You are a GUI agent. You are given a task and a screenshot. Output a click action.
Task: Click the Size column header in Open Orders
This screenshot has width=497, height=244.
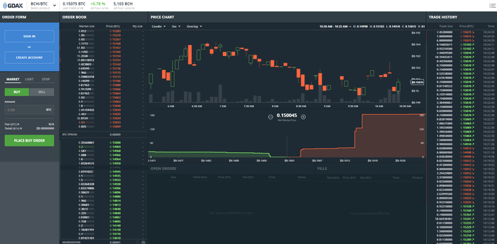point(173,177)
